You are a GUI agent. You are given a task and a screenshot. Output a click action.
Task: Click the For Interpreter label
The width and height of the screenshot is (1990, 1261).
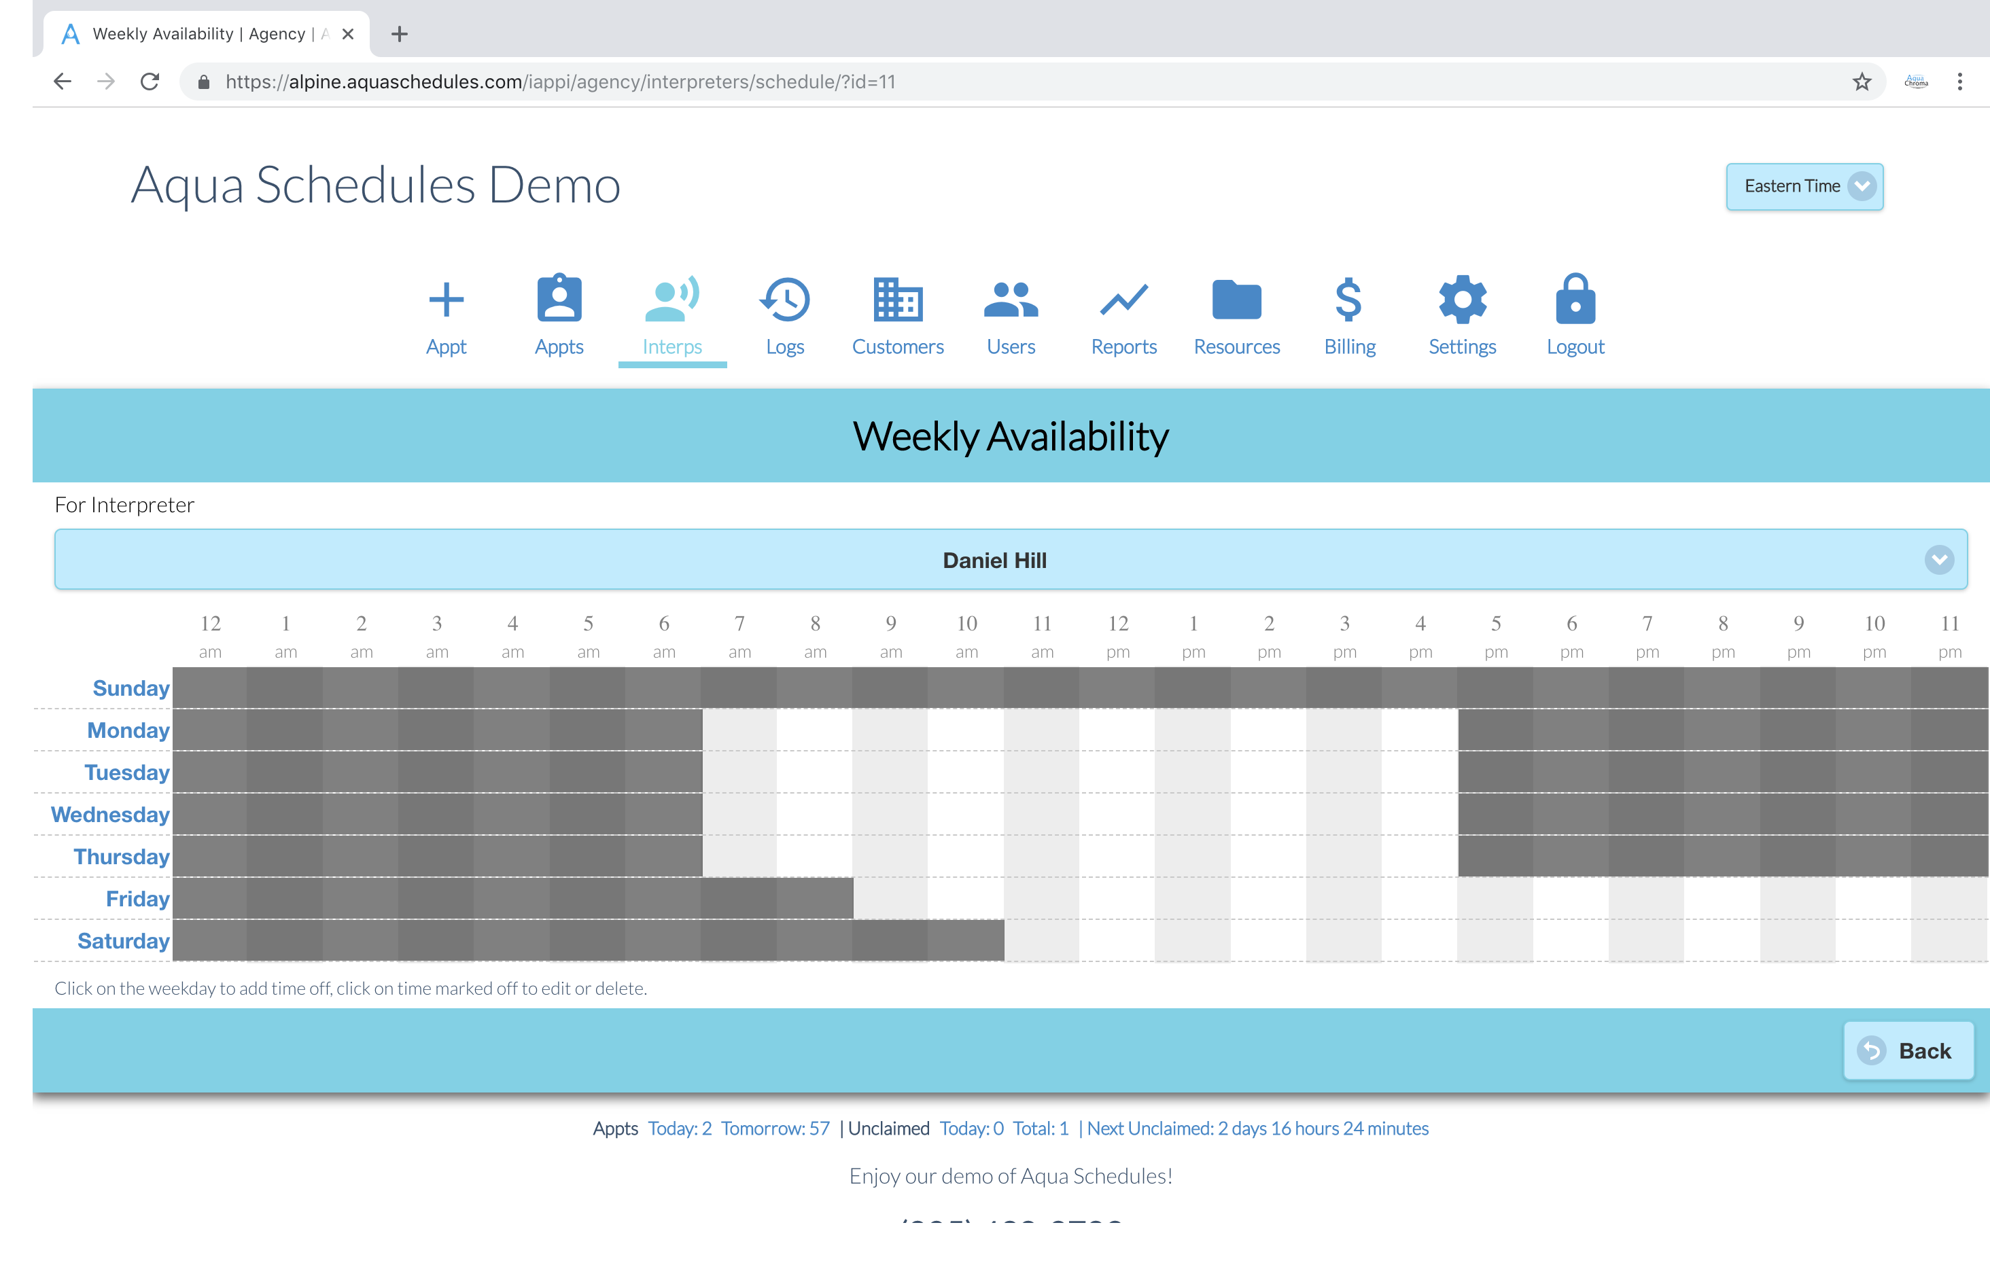(x=125, y=505)
